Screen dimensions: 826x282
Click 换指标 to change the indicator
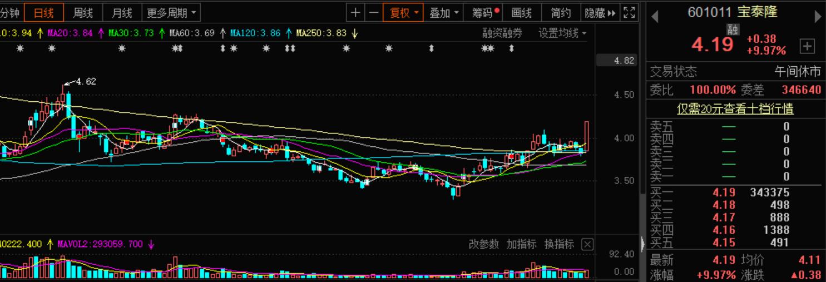coord(559,244)
